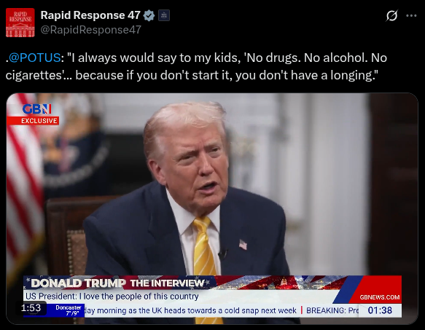
Task: Click the Doncaster weather box in ticker
Action: 68,310
